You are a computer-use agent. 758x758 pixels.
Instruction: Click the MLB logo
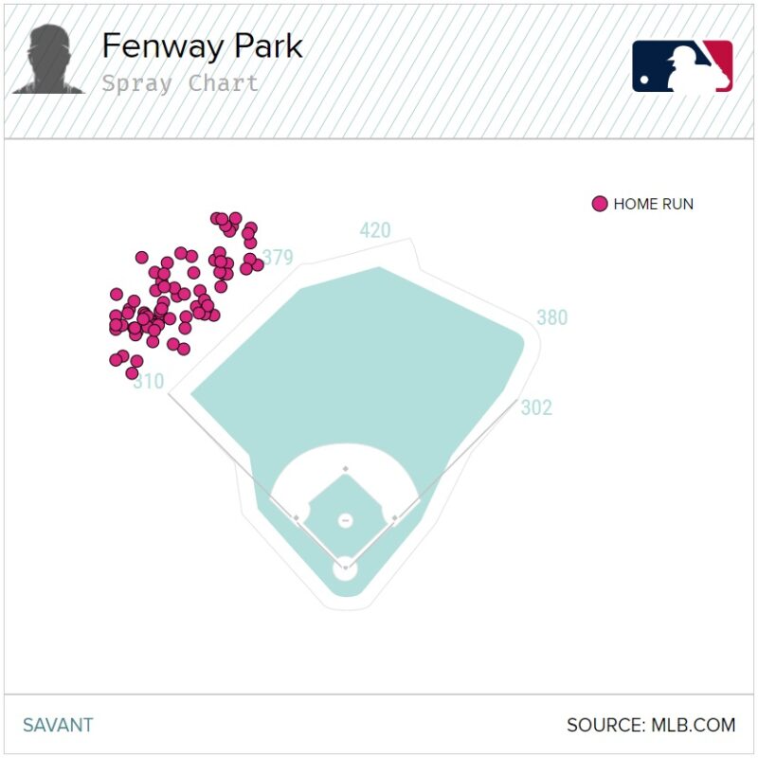(682, 66)
